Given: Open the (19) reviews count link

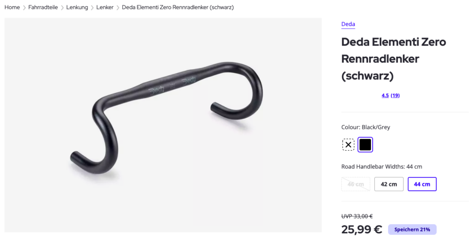Looking at the screenshot, I should point(395,95).
